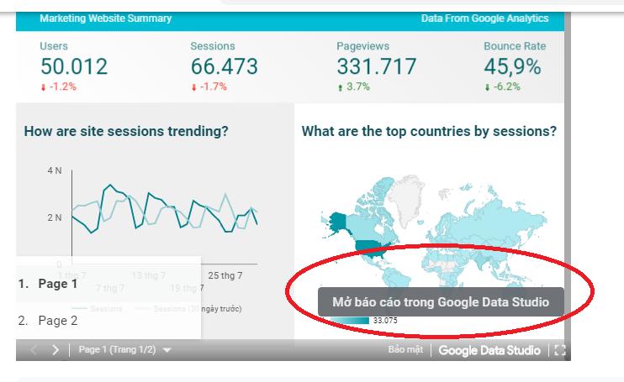Image resolution: width=624 pixels, height=382 pixels.
Task: Click the Users 50.012 scorecard
Action: [x=74, y=66]
